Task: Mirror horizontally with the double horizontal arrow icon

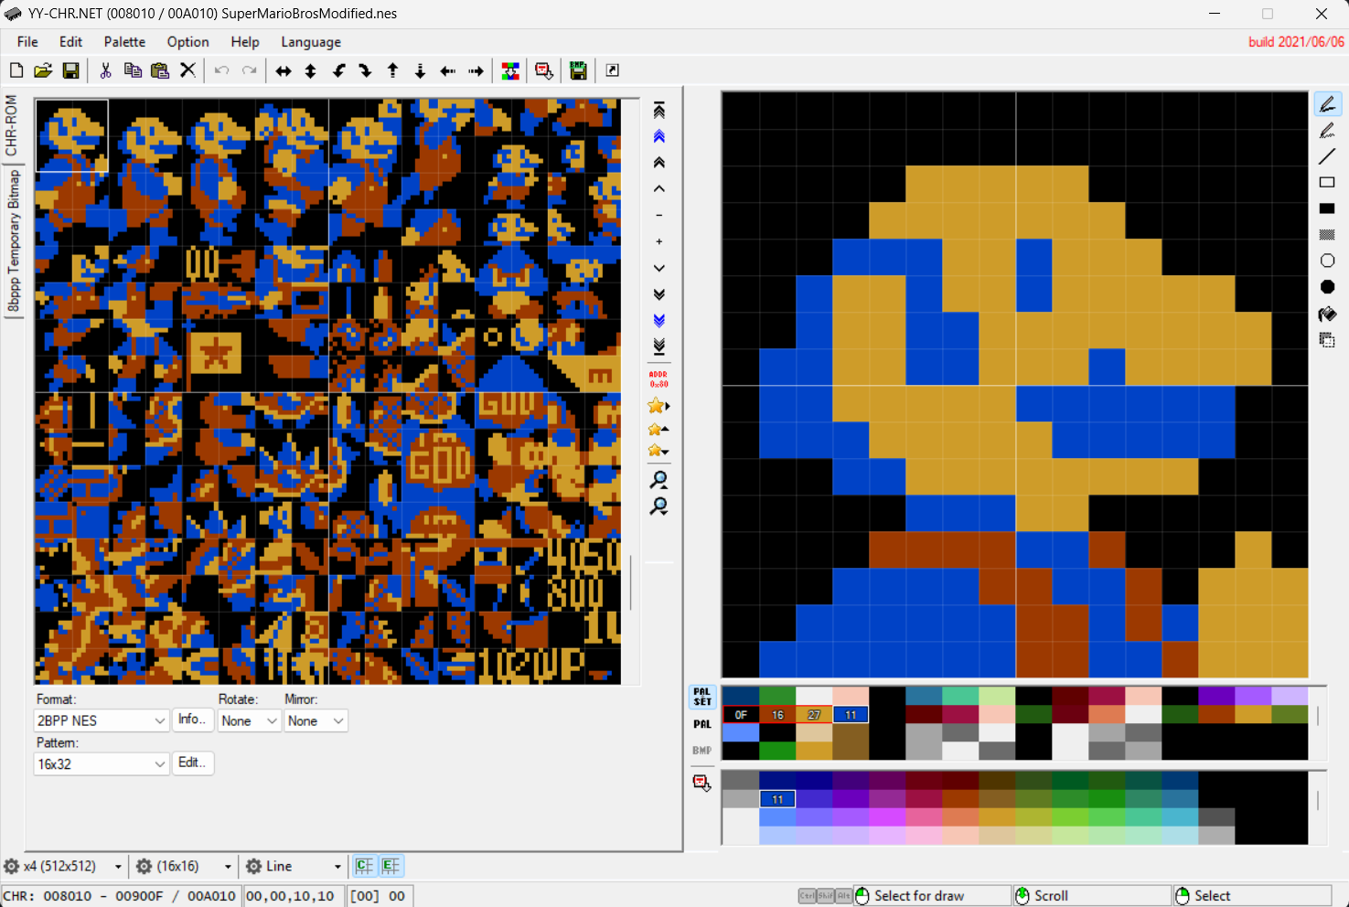Action: 284,70
